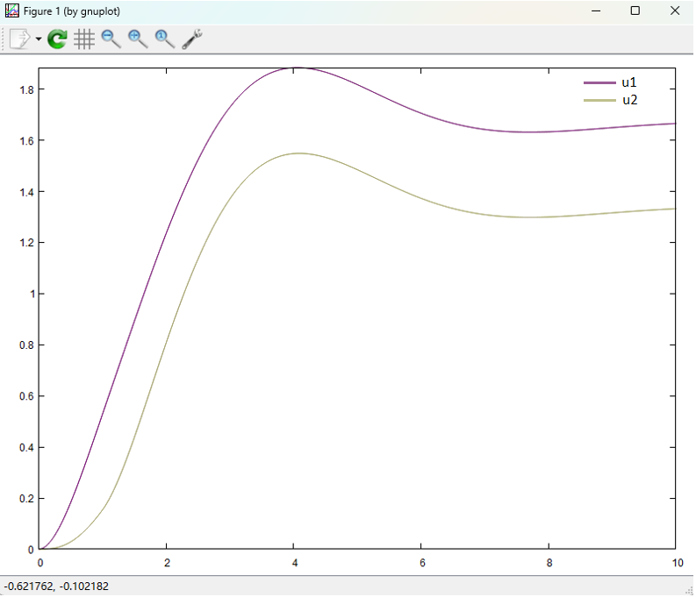Click the mouse coordinates in status bar

(56, 586)
